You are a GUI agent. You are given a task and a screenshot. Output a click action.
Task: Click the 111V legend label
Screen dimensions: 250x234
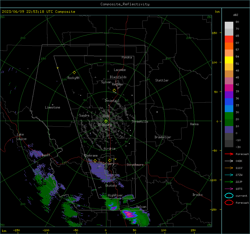tap(239, 168)
